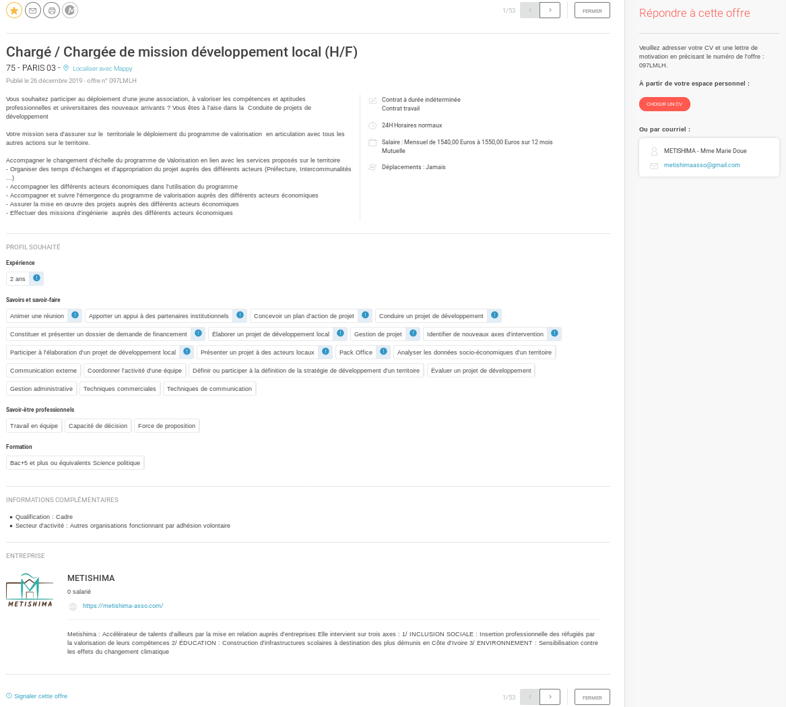The image size is (786, 707).
Task: Click the star favorite icon
Action: (x=14, y=10)
